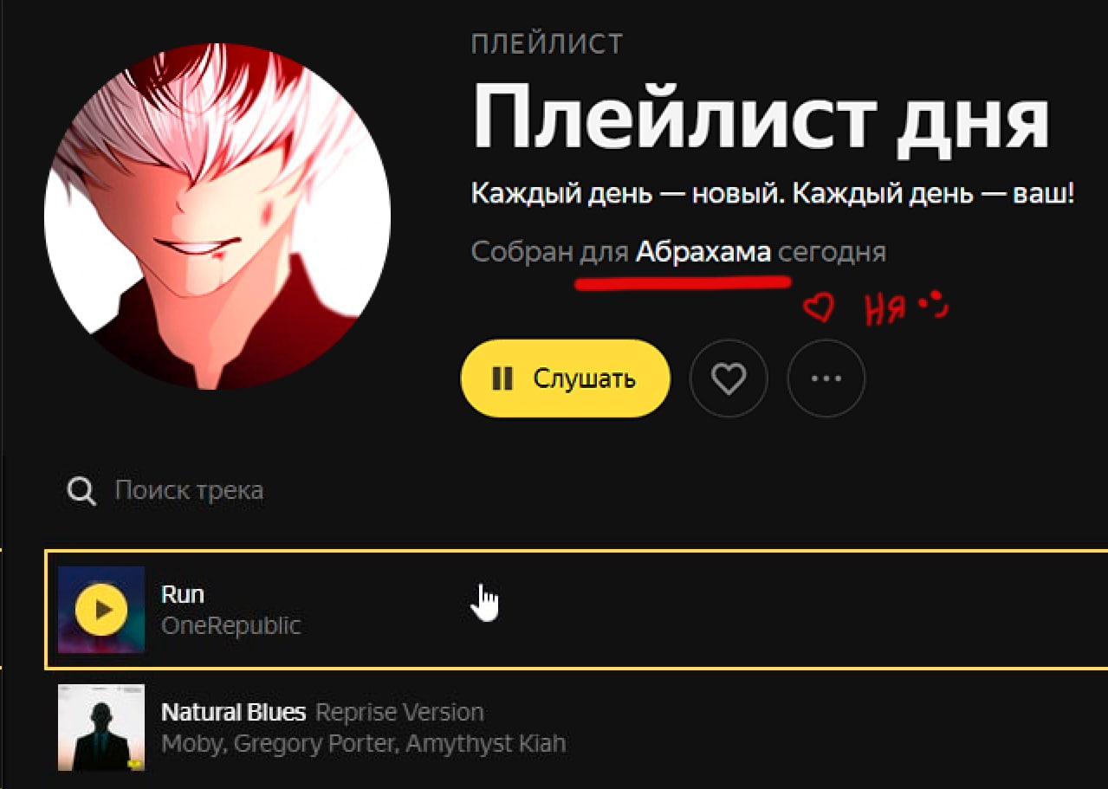The height and width of the screenshot is (789, 1108).
Task: Open the Абрахама user profile link
Action: (x=703, y=253)
